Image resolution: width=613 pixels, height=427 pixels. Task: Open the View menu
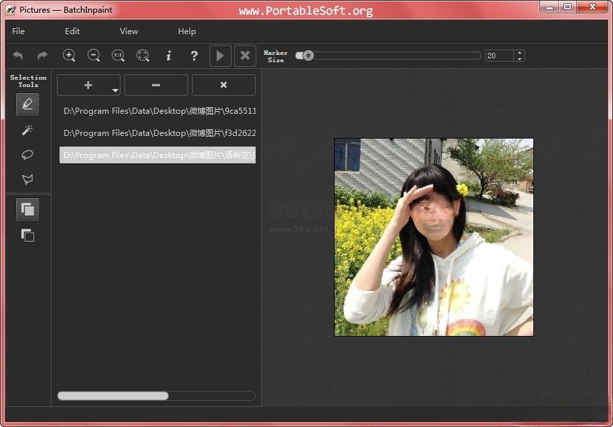tap(128, 31)
